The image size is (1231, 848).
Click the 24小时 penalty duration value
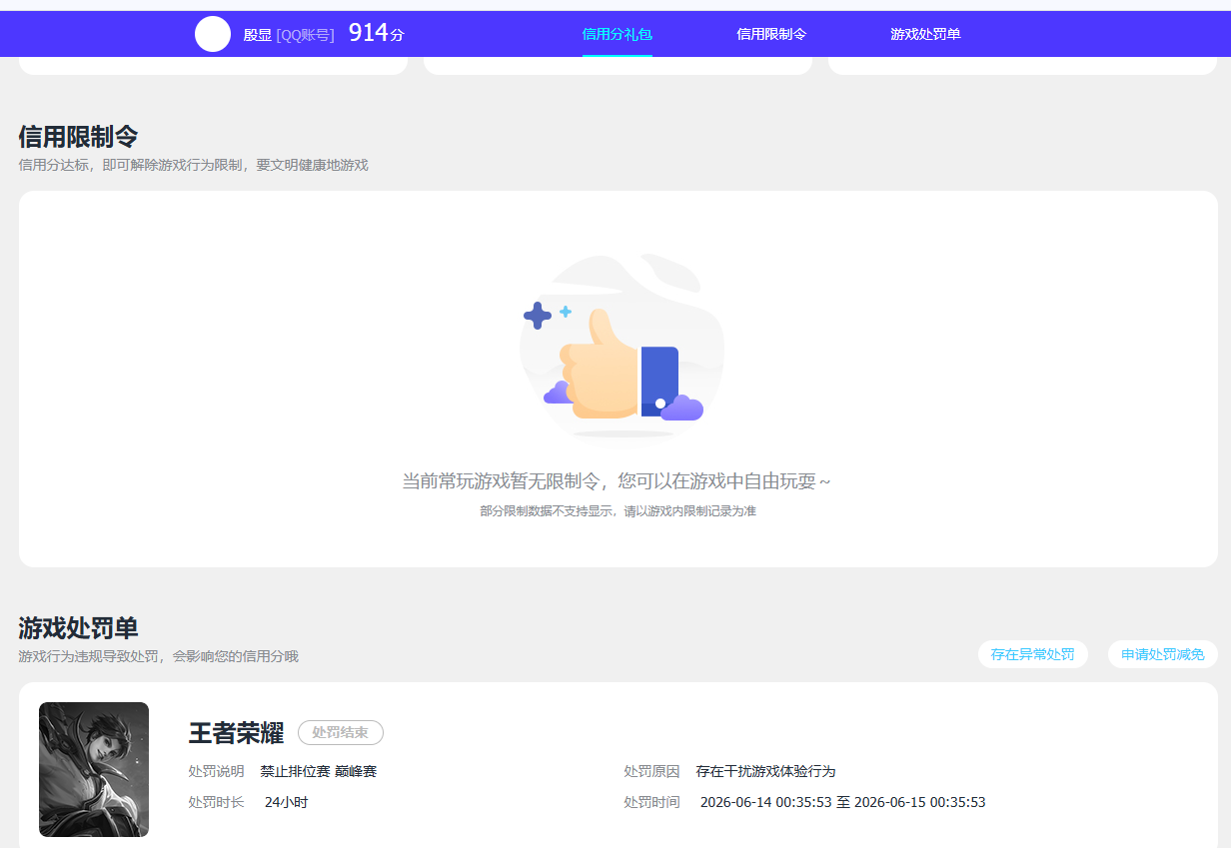(286, 802)
